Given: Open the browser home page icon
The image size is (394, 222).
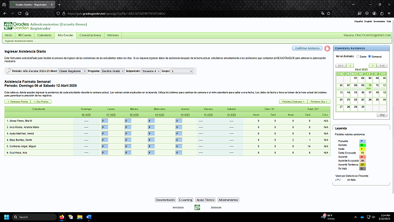Looking at the screenshot, I should (x=27, y=14).
